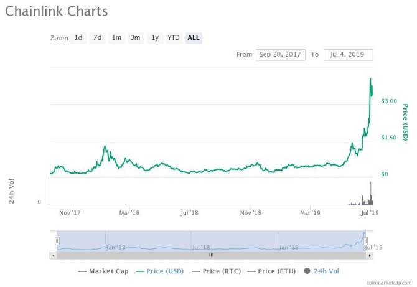The width and height of the screenshot is (417, 287).
Task: Click the Jul '18 main axis label
Action: point(189,213)
